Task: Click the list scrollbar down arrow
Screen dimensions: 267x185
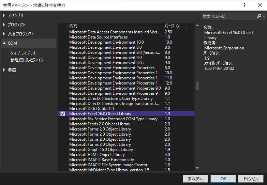Action: point(197,168)
